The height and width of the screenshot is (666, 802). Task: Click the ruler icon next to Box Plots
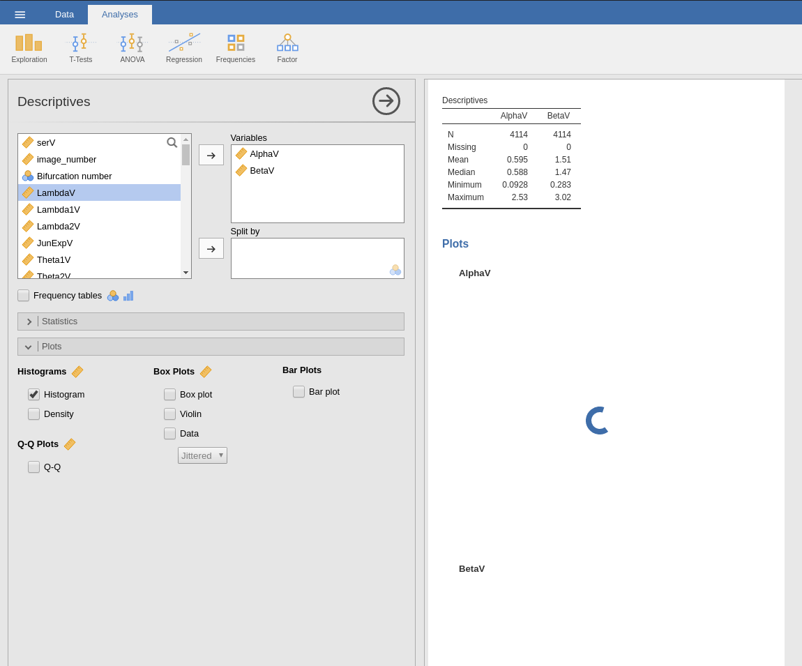pyautogui.click(x=206, y=372)
